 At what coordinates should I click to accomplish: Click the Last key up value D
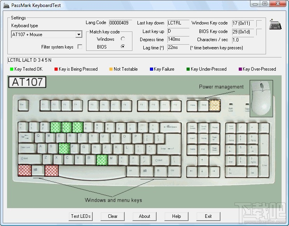(x=178, y=31)
